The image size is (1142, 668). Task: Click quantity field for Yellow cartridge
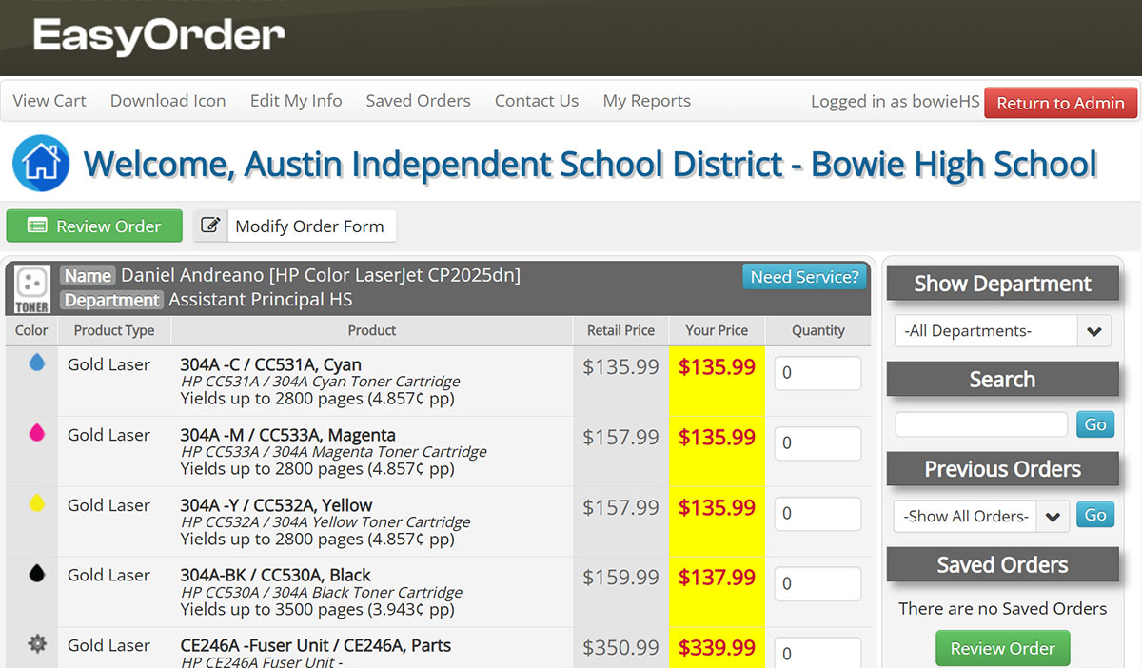tap(817, 514)
